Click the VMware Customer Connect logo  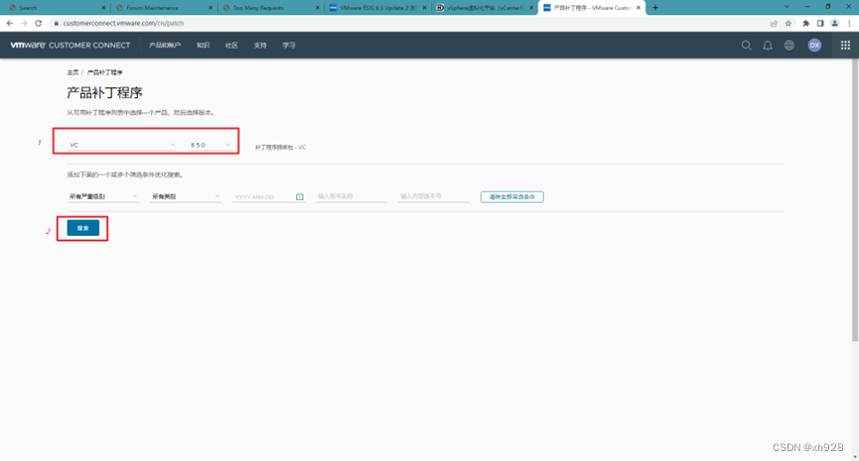coord(71,45)
